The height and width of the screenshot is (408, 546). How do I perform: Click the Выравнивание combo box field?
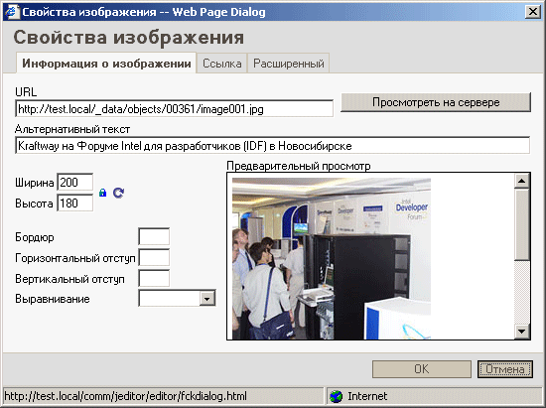(177, 299)
